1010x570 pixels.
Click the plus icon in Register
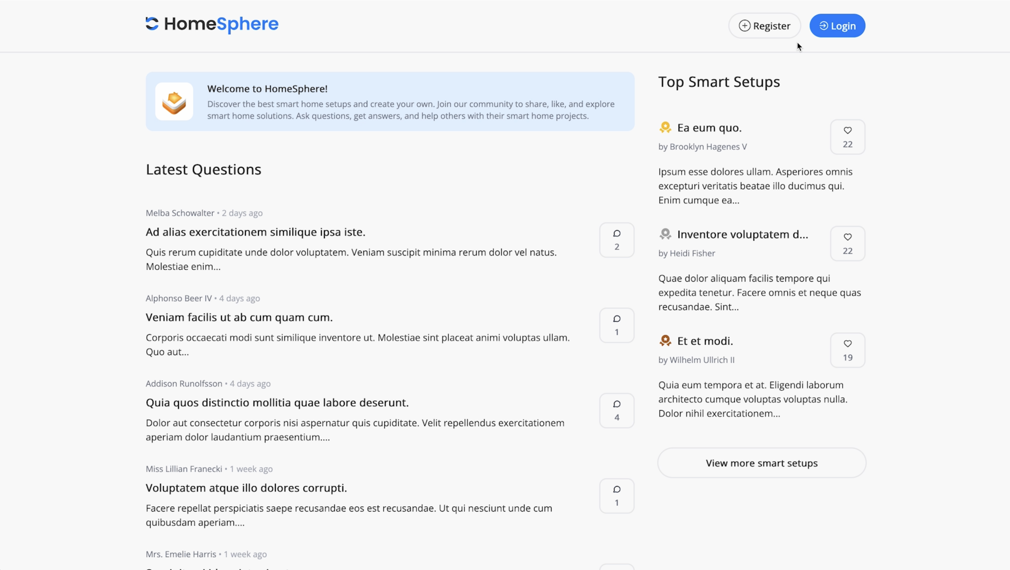745,26
